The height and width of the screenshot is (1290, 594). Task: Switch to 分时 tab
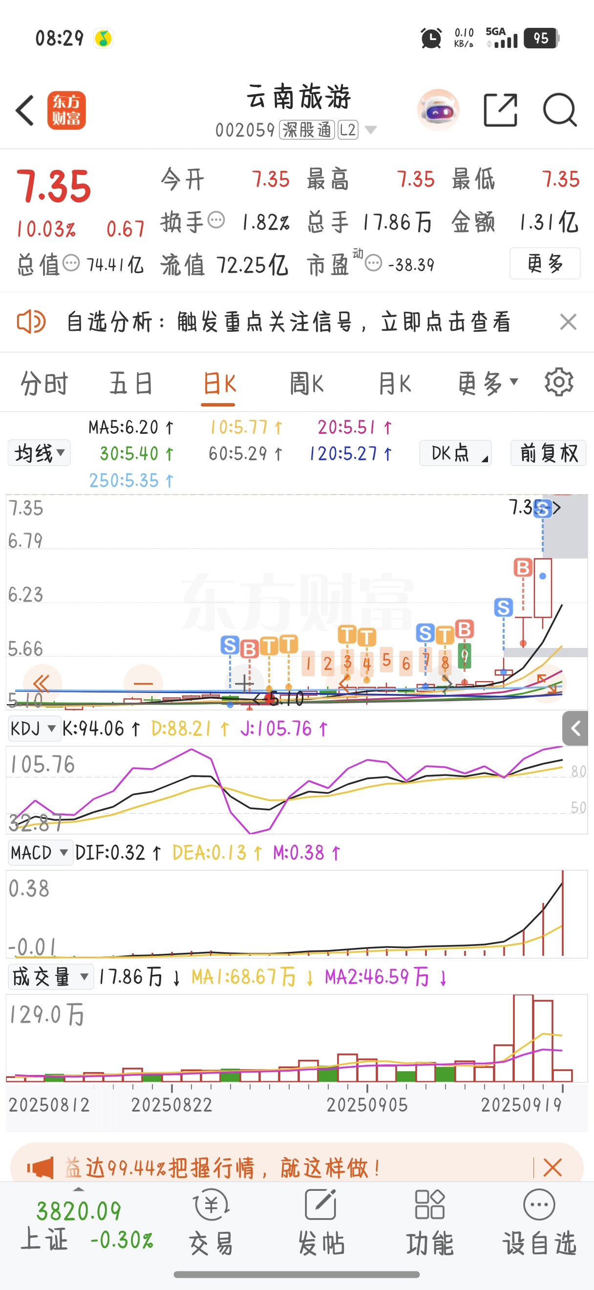[44, 384]
